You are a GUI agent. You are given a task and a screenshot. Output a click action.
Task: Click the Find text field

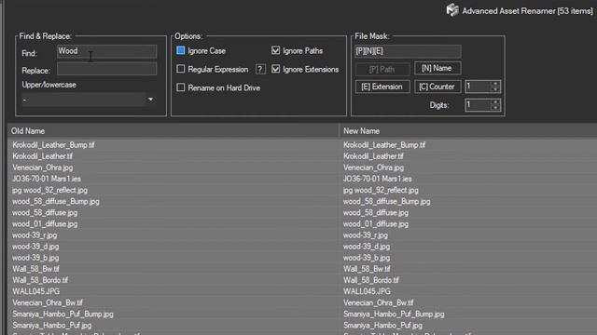pos(106,51)
